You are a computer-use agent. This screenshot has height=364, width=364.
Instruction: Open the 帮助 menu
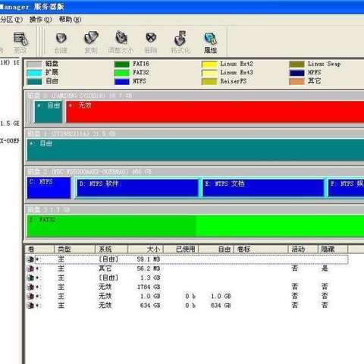point(70,20)
